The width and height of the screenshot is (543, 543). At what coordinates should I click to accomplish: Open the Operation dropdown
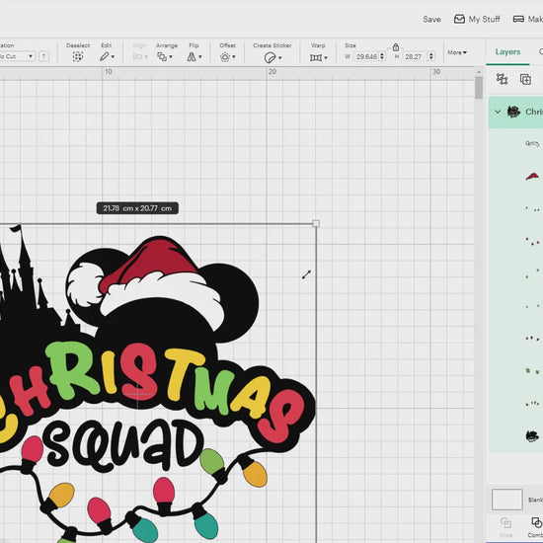[18, 56]
